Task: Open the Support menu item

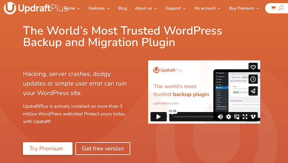Action: tap(173, 8)
